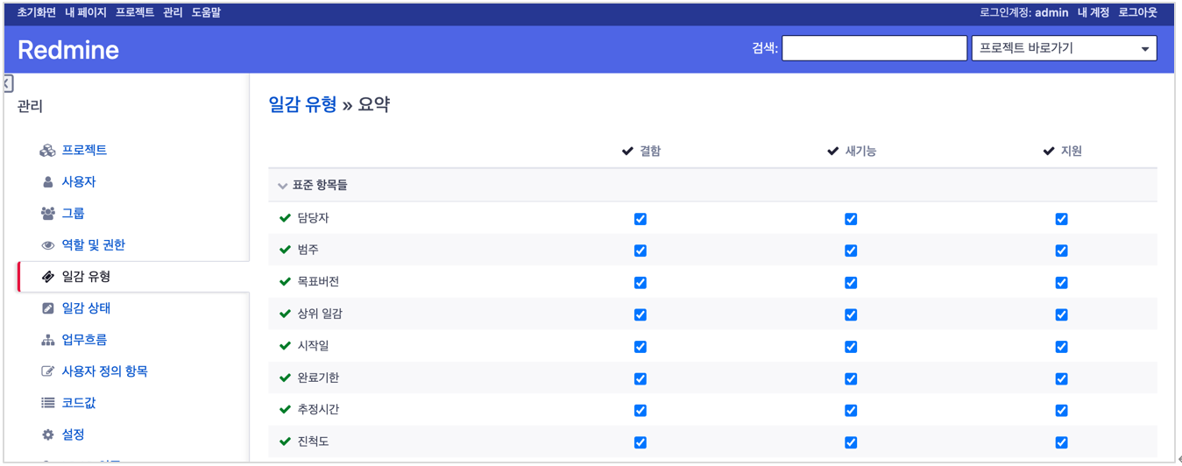
Task: Open 내 페이지 in top menu
Action: tap(86, 12)
